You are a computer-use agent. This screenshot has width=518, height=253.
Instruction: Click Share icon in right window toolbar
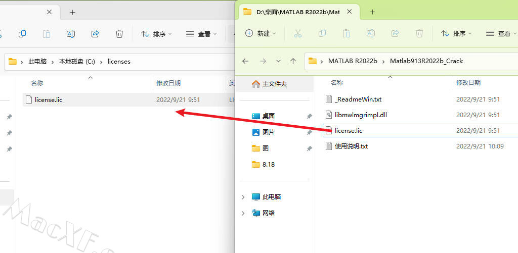[x=395, y=33]
